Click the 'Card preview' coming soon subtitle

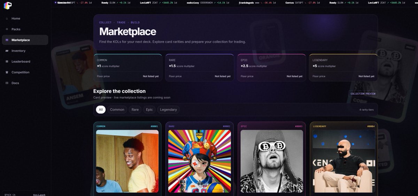tap(132, 98)
